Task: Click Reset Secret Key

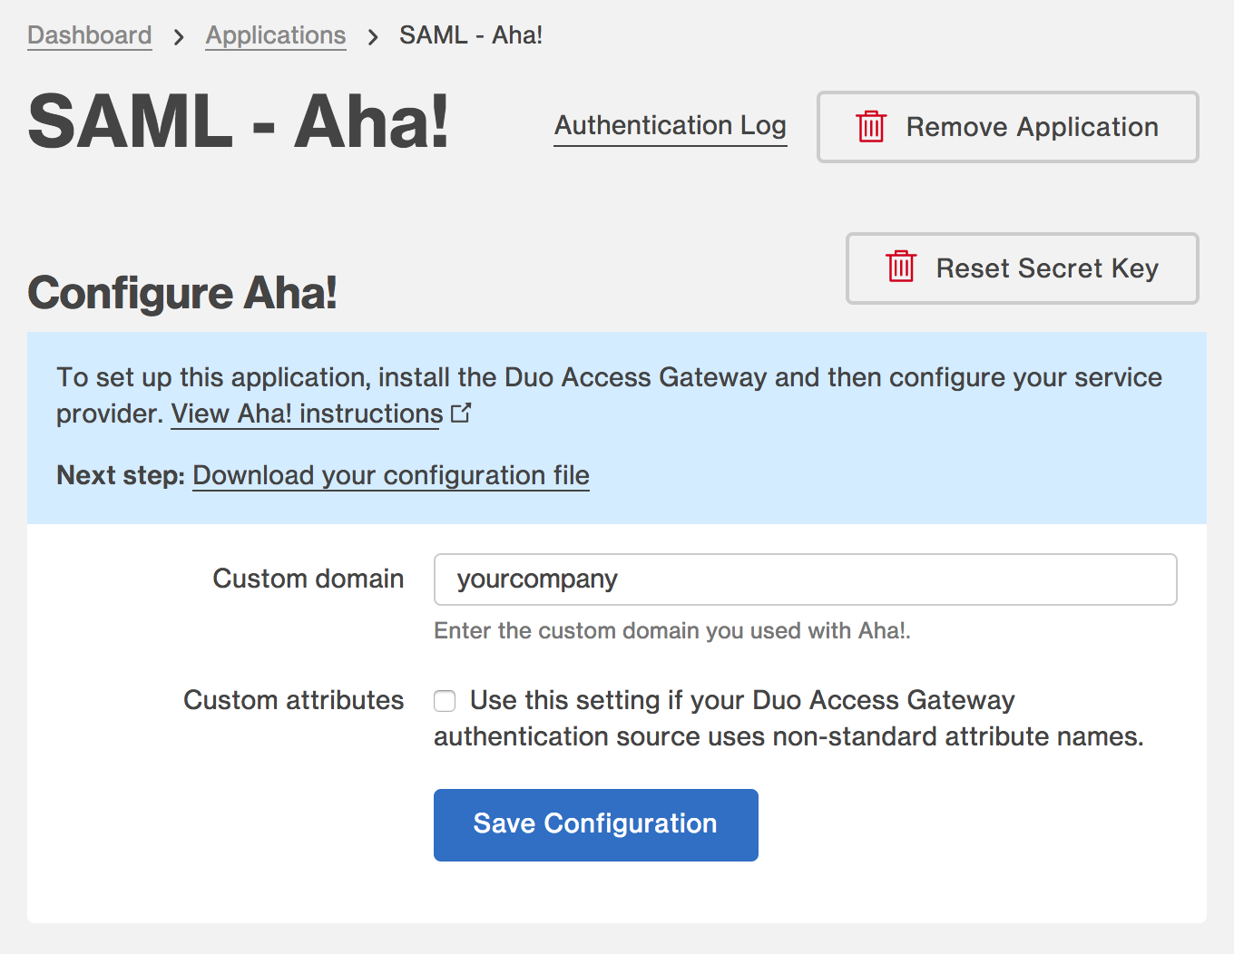Action: pyautogui.click(x=1022, y=268)
